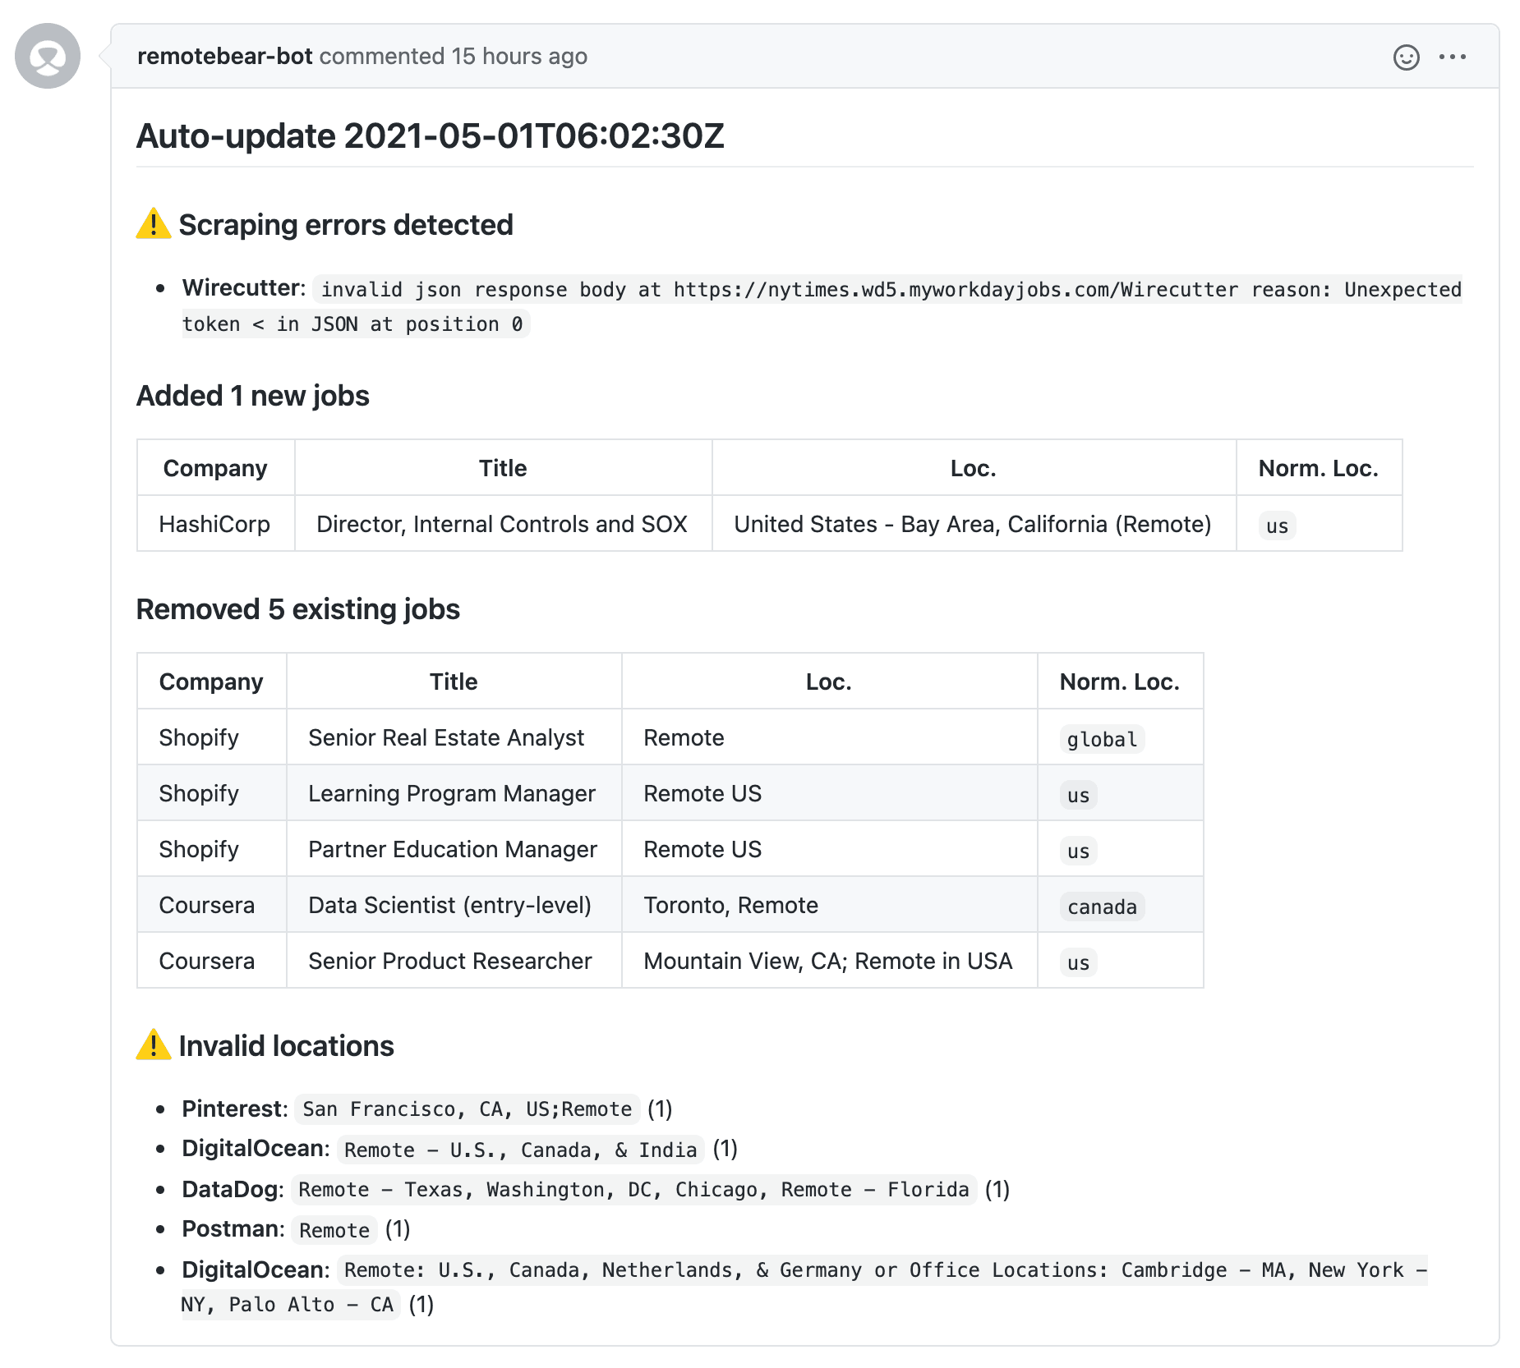Click the Postman 'Remote' code tag
This screenshot has width=1520, height=1368.
click(x=334, y=1230)
